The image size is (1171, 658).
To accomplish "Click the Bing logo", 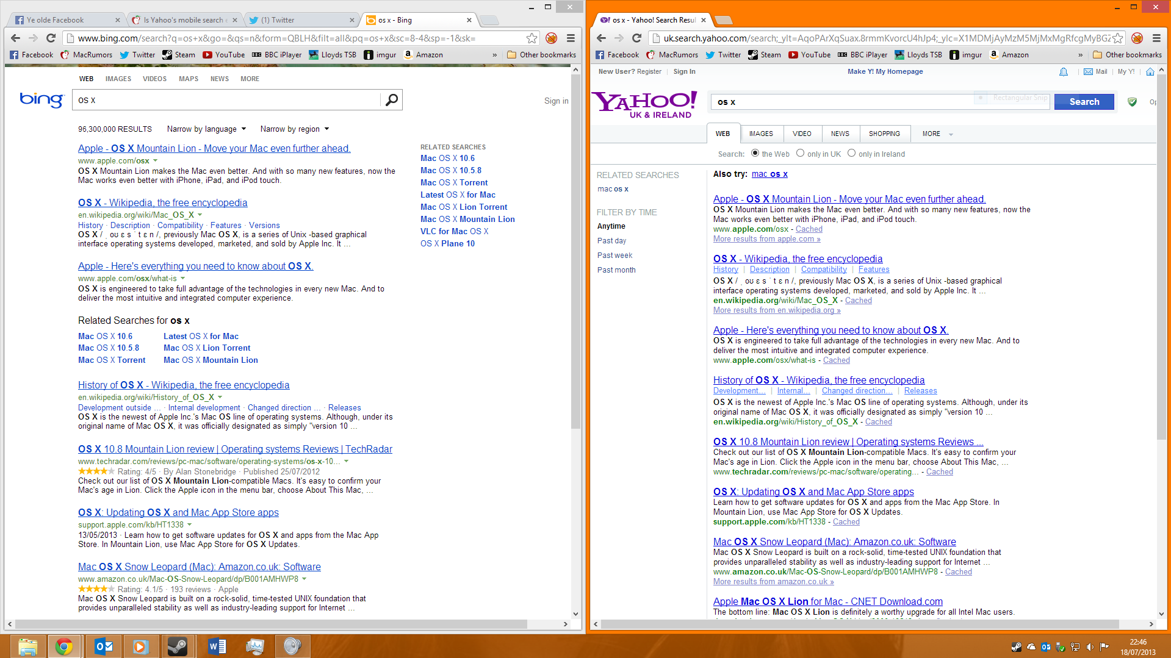I will tap(41, 99).
